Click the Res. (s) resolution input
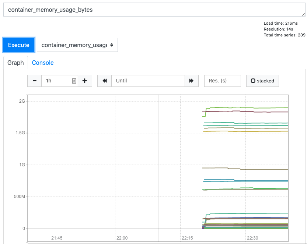 222,81
